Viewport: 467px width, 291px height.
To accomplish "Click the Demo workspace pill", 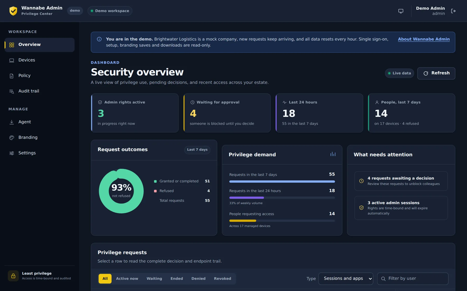I will (110, 11).
